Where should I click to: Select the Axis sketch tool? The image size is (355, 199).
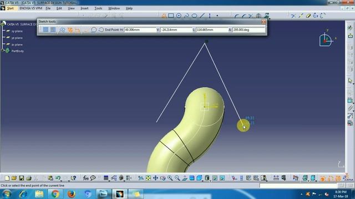pos(210,15)
